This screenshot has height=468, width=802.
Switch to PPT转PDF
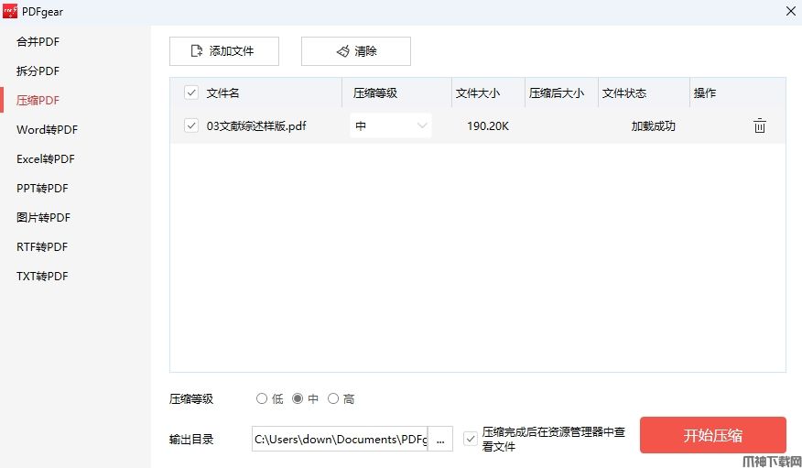(x=42, y=189)
